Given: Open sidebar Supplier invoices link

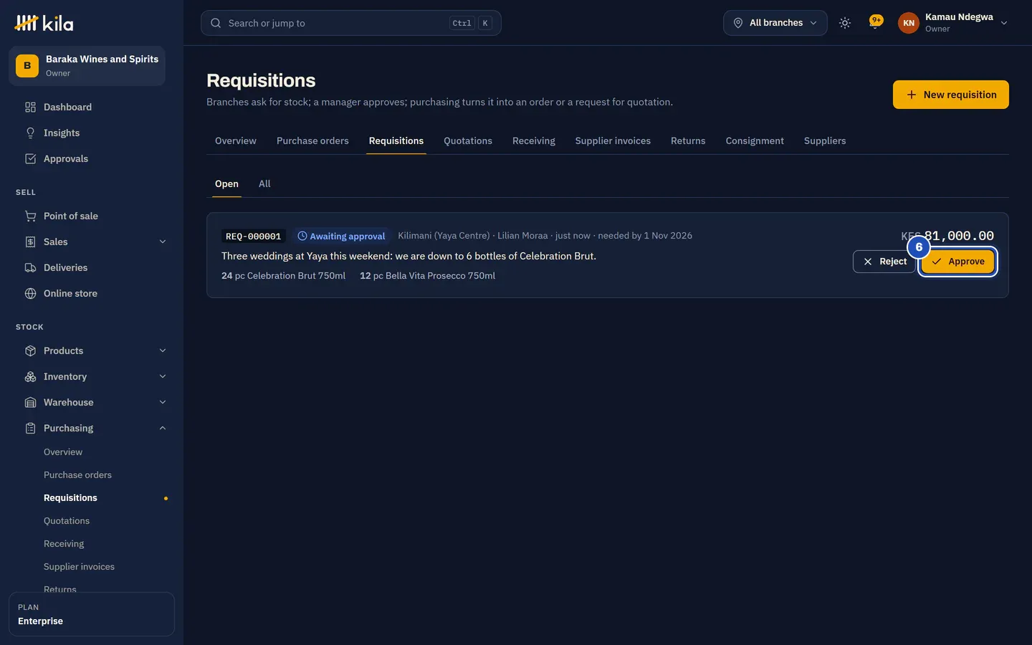Looking at the screenshot, I should coord(79,567).
